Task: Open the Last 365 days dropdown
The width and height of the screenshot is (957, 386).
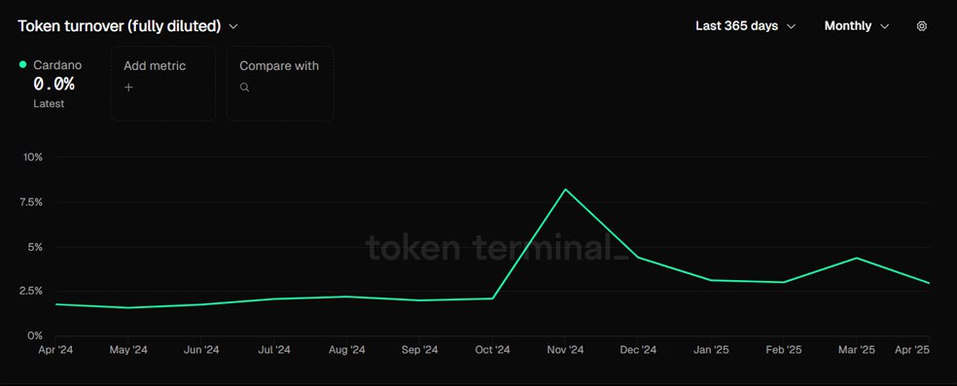Action: click(745, 26)
